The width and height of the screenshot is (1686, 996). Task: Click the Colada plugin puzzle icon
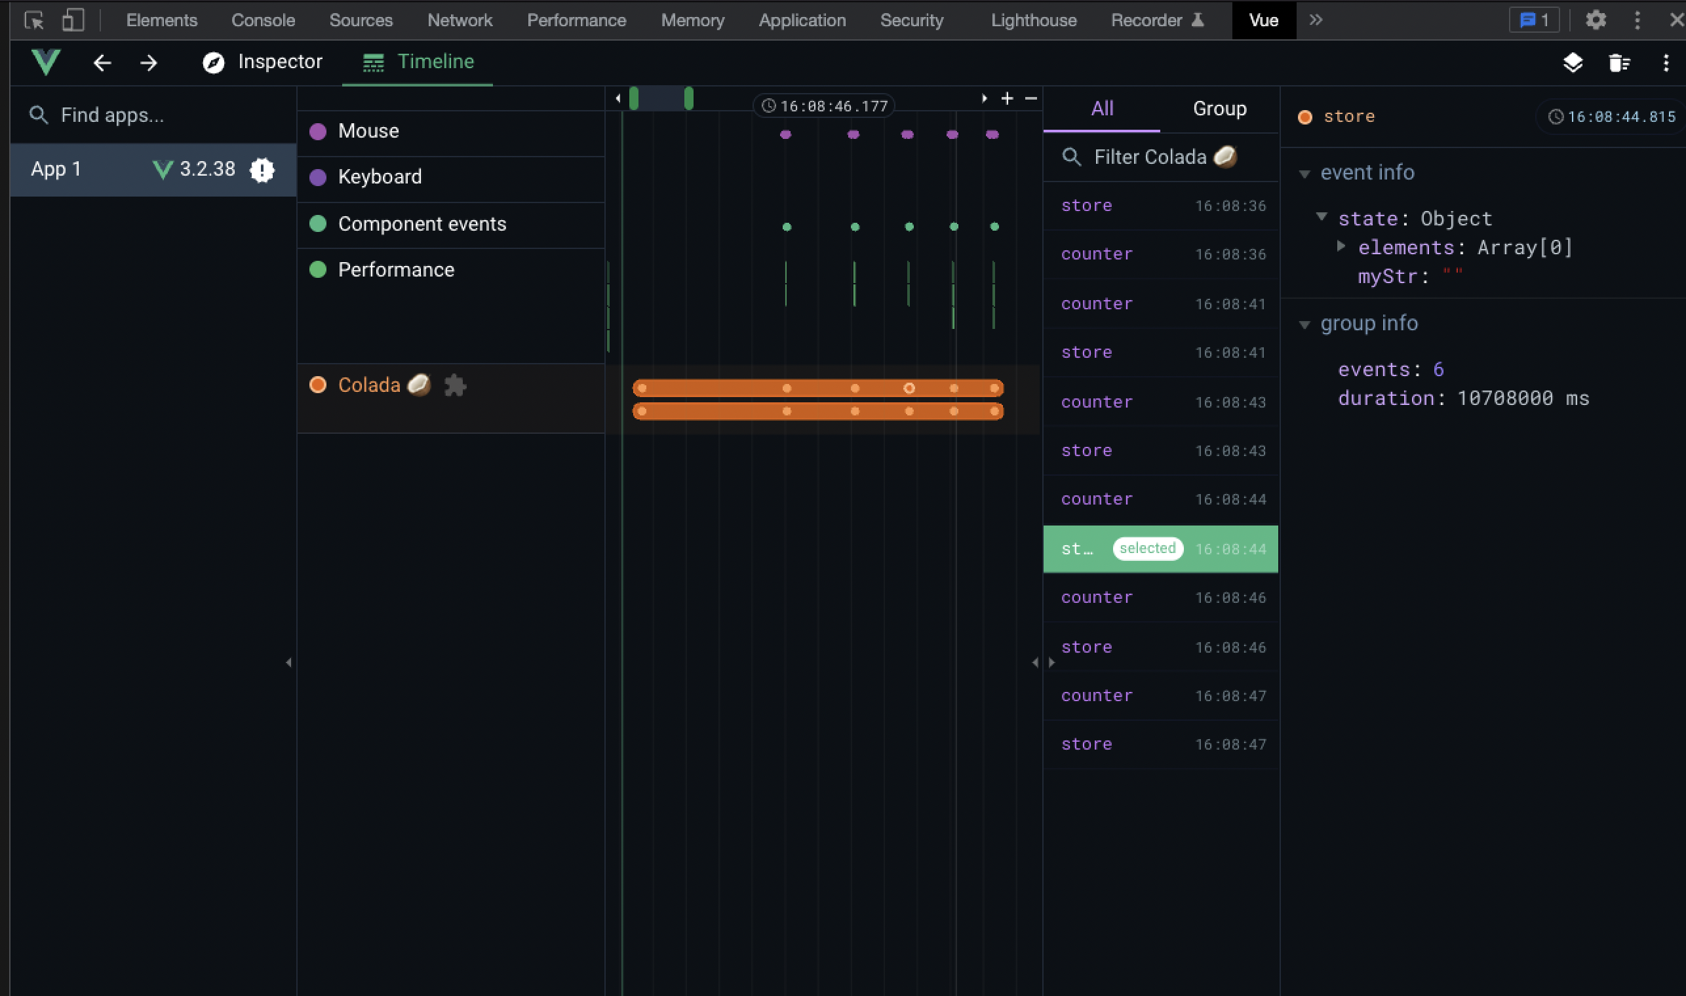455,385
